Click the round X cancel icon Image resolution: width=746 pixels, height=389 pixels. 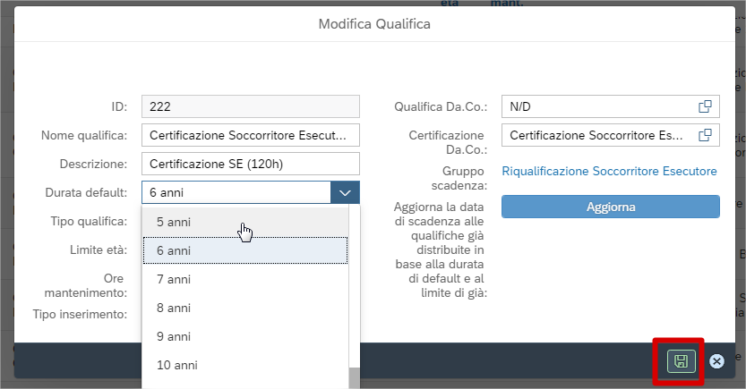[x=716, y=361]
